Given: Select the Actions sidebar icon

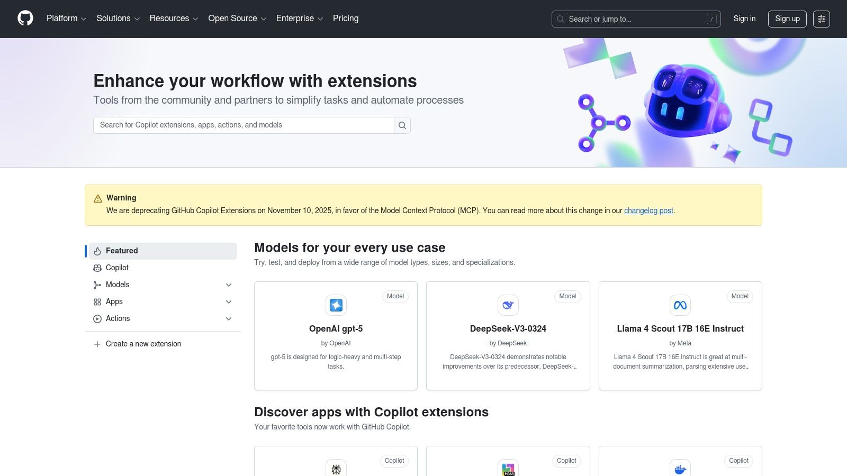Looking at the screenshot, I should pos(97,318).
